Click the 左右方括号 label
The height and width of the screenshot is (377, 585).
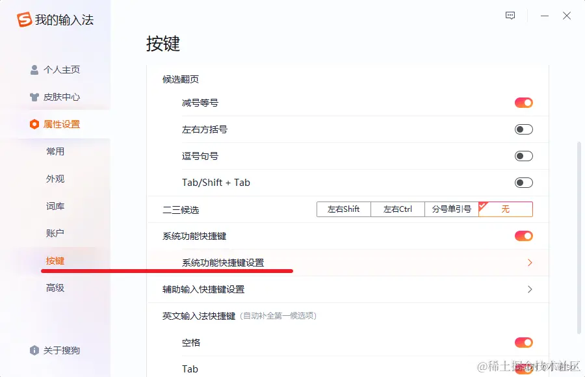(x=205, y=129)
